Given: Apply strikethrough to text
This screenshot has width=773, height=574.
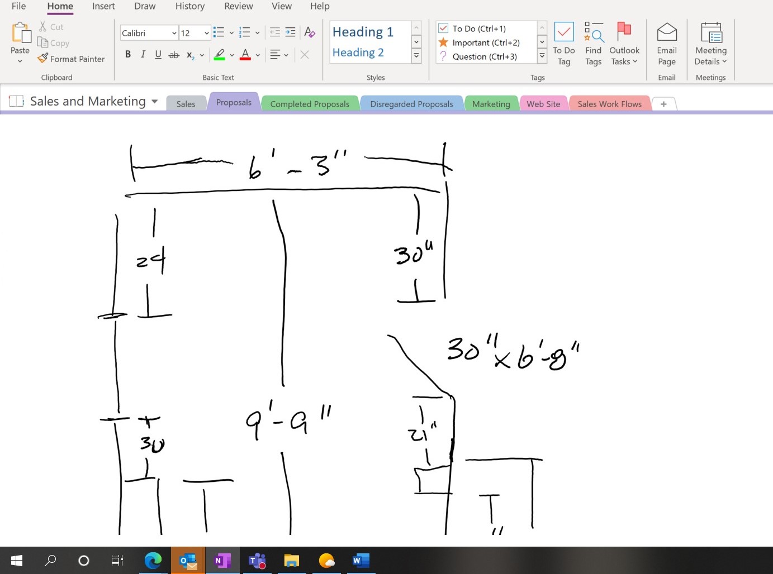Looking at the screenshot, I should coord(174,54).
